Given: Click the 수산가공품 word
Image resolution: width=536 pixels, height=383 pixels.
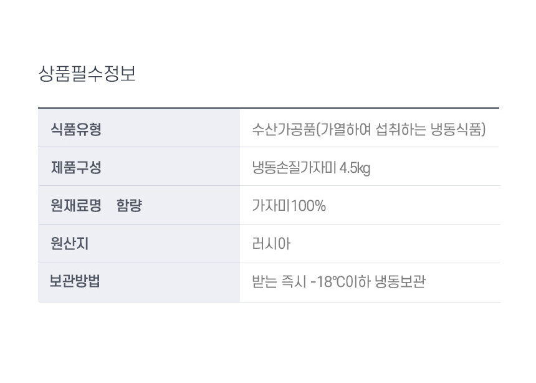Looking at the screenshot, I should tap(283, 129).
